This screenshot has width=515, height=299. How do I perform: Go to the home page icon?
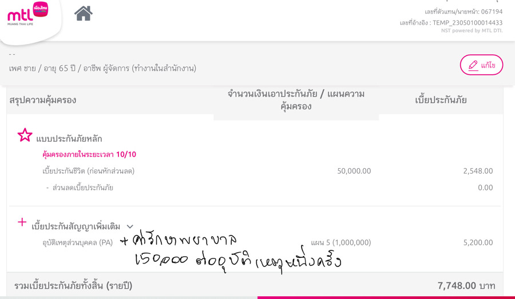coord(84,14)
